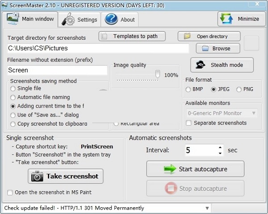
Task: Click the document icon on Templates button
Action: pyautogui.click(x=104, y=36)
